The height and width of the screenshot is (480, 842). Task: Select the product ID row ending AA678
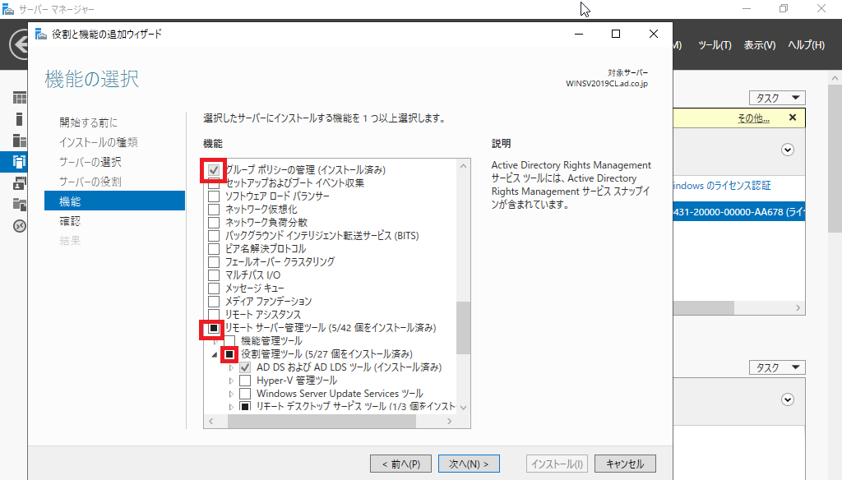(739, 212)
